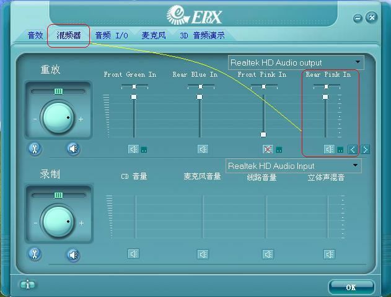Confirm with the OK button
Screen dimensions: 391x297
tap(351, 288)
